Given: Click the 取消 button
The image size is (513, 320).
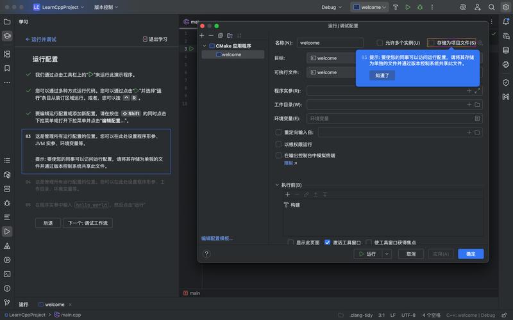Looking at the screenshot, I should pyautogui.click(x=411, y=253).
